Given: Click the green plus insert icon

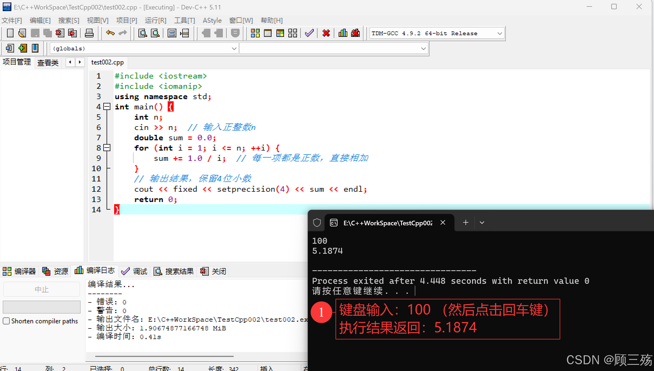Looking at the screenshot, I should (x=22, y=48).
